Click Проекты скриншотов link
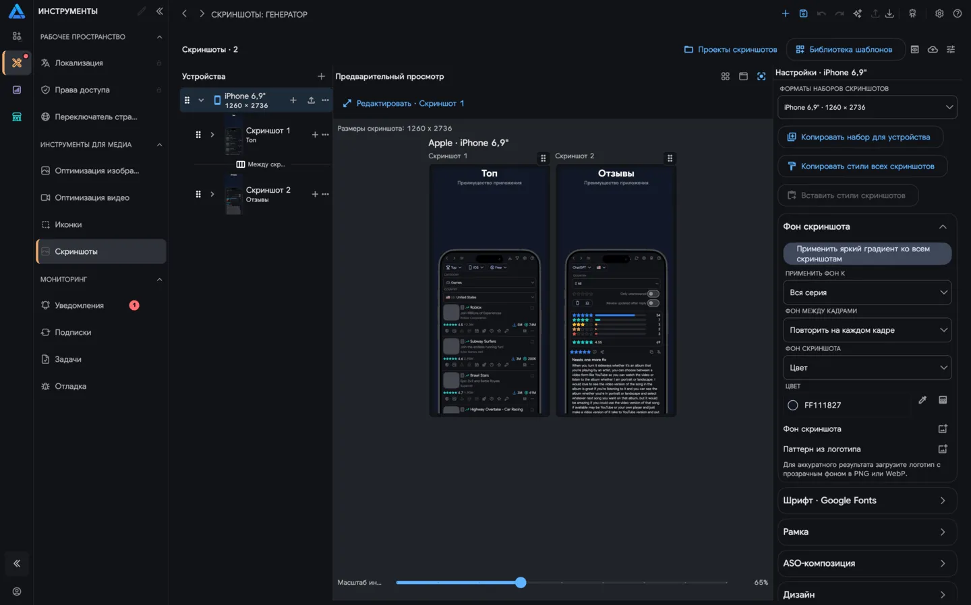The image size is (971, 605). click(730, 49)
